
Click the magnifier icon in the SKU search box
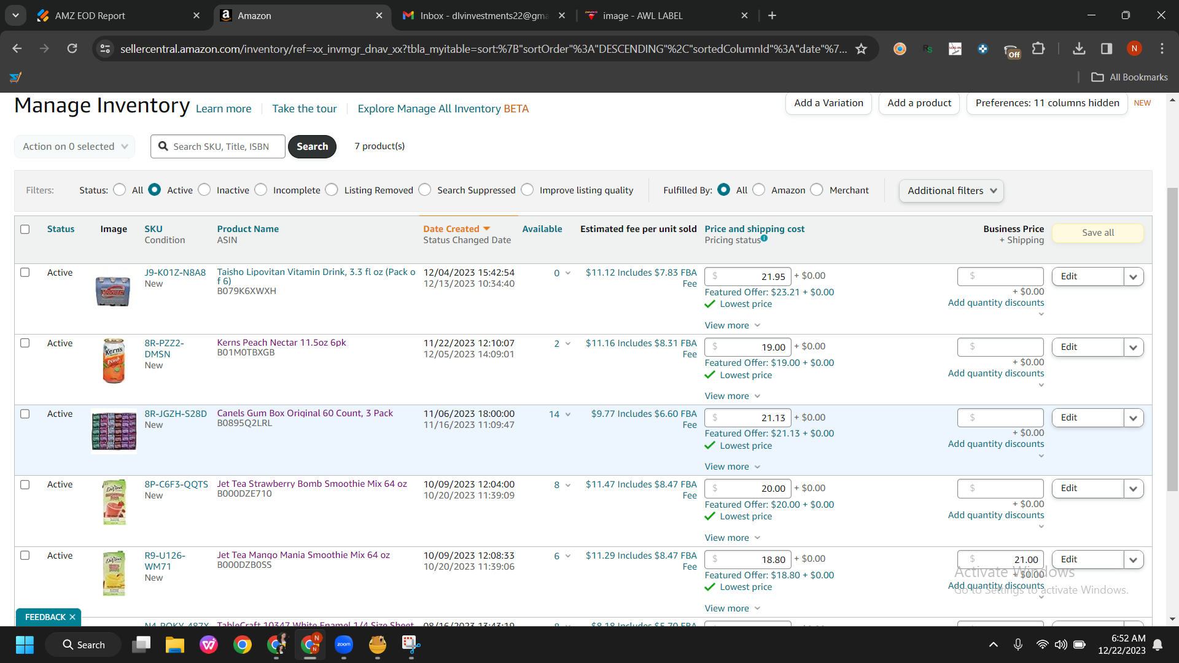point(163,146)
